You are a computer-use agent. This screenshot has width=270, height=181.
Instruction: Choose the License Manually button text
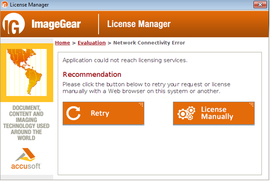pos(217,113)
